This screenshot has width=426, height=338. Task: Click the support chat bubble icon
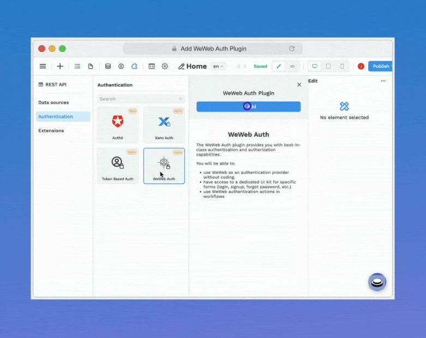377,282
